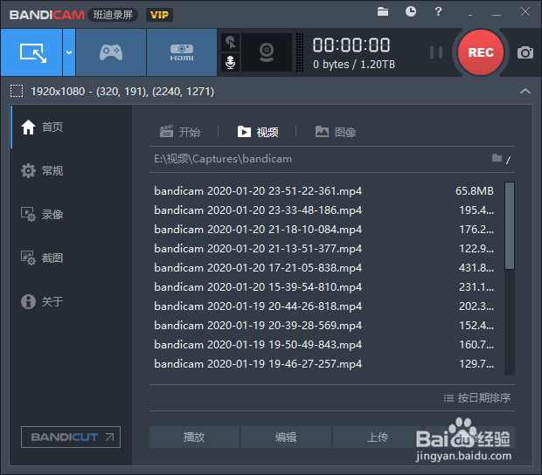Image resolution: width=542 pixels, height=475 pixels.
Task: Select bandicam 2020-01-20 23-51-22-361.mp4
Action: click(323, 191)
